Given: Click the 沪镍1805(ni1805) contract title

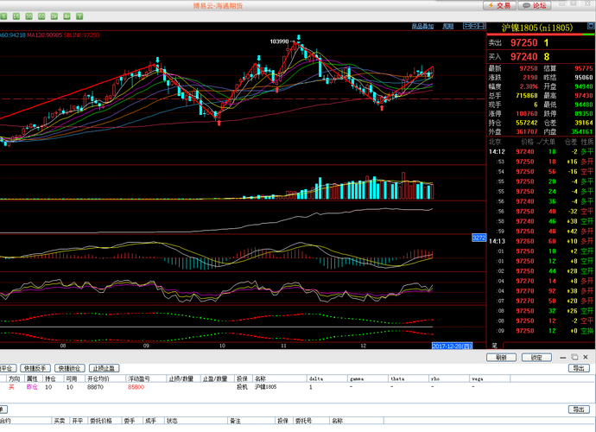Looking at the screenshot, I should (x=537, y=28).
